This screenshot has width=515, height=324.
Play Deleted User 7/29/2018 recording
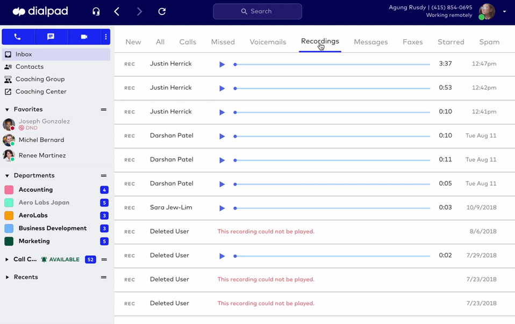[222, 256]
